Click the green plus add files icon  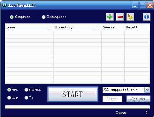click(x=110, y=17)
